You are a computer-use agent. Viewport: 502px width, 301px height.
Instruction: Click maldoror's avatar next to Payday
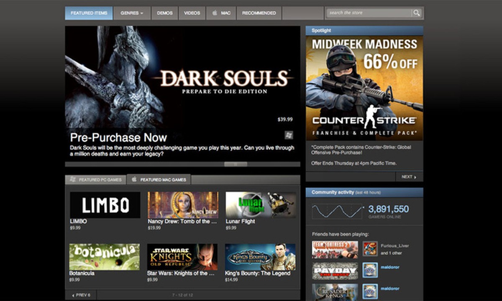(370, 270)
